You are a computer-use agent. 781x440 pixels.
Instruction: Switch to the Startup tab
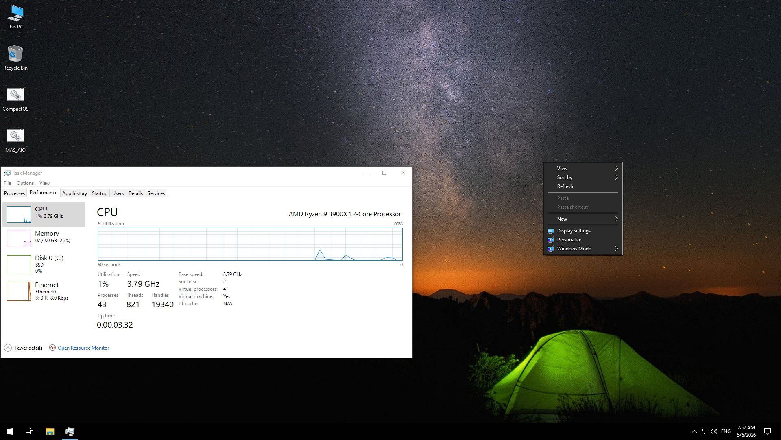click(99, 193)
